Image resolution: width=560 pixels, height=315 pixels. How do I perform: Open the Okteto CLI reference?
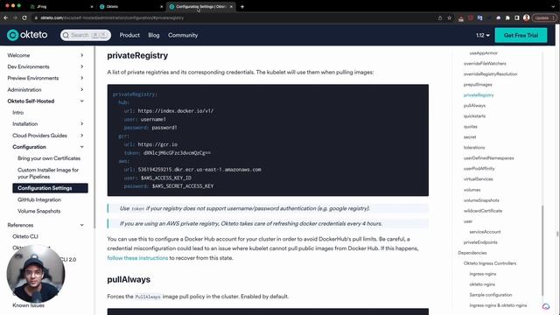25,236
